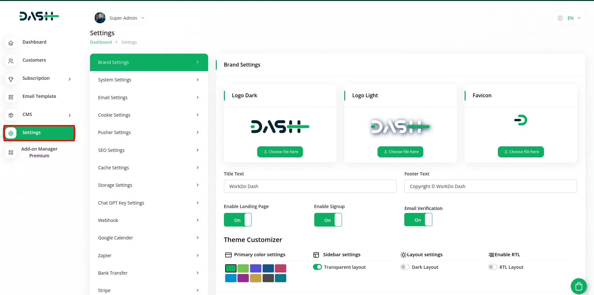Viewport: 594px width, 295px height.
Task: Click the Add-on Manager grid icon
Action: click(11, 153)
